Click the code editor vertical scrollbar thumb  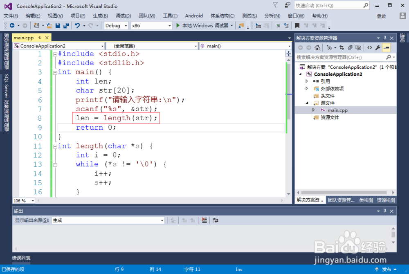point(288,91)
